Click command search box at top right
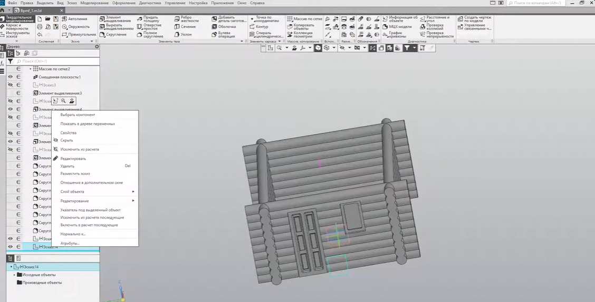Image resolution: width=595 pixels, height=302 pixels. [536, 3]
